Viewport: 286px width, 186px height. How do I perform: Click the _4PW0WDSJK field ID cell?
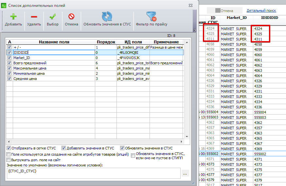tap(133, 58)
